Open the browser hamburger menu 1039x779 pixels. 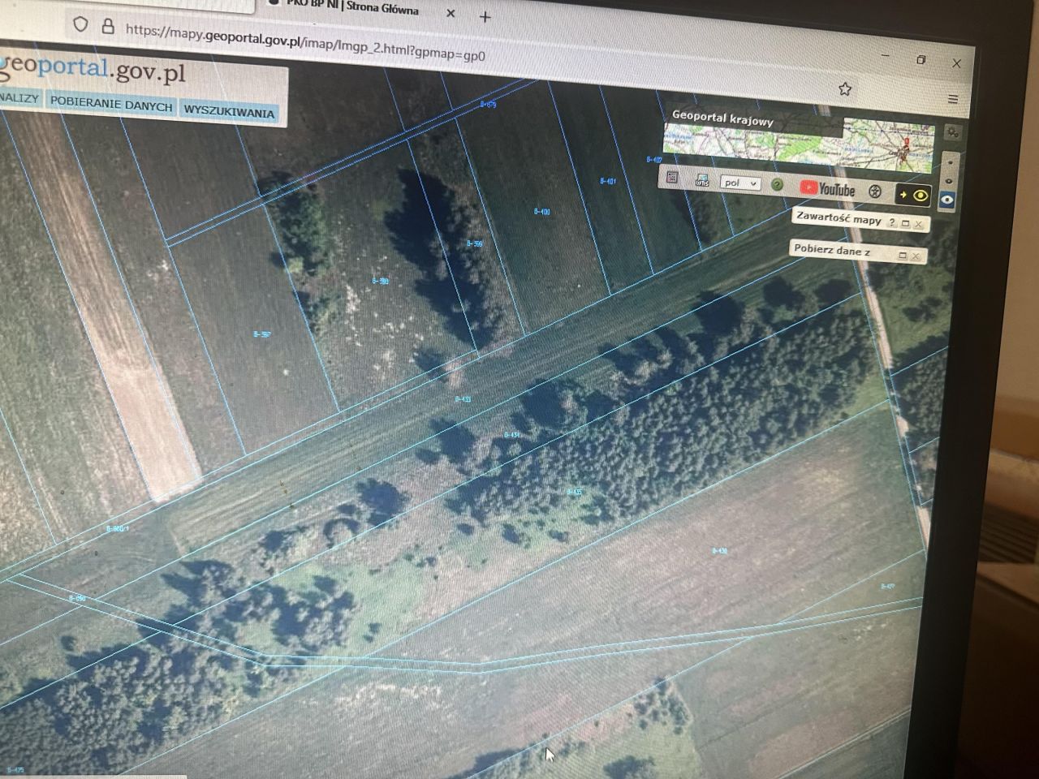(x=953, y=99)
